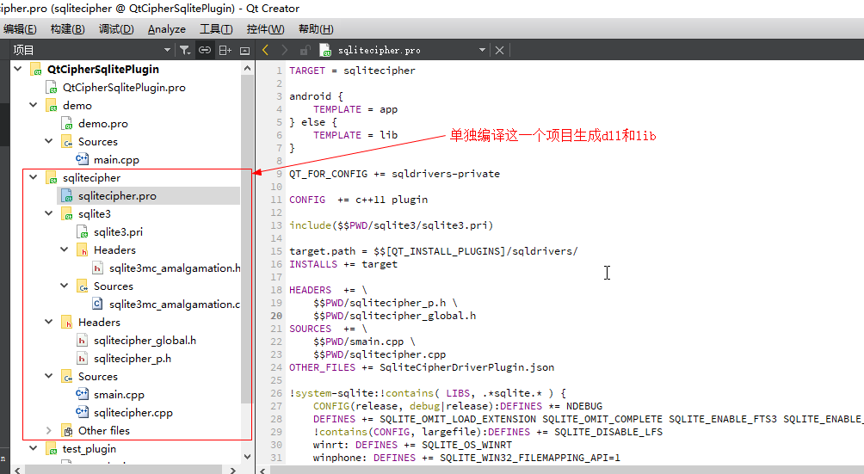Click the sqlite3mc_amalgamation.c file icon

[x=97, y=304]
